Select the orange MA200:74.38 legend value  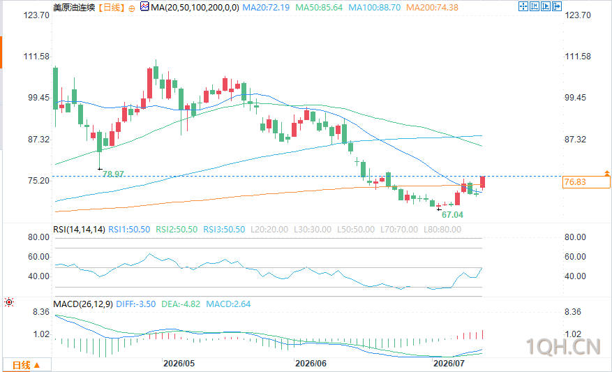[432, 8]
